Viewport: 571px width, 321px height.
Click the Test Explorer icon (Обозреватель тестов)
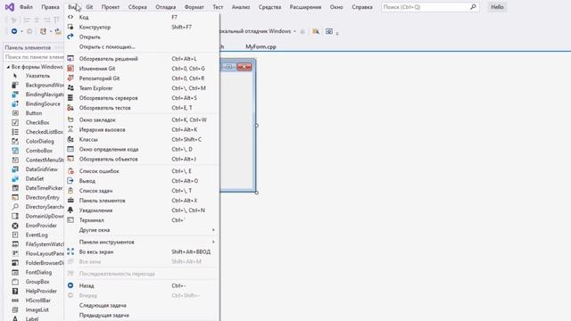point(70,107)
